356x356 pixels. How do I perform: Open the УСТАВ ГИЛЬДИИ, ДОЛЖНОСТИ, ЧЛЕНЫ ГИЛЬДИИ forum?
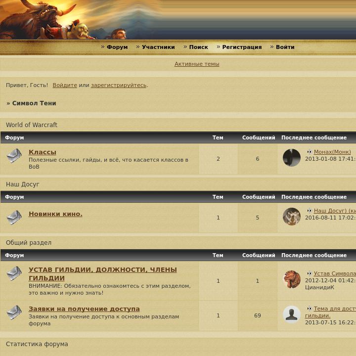(x=103, y=274)
